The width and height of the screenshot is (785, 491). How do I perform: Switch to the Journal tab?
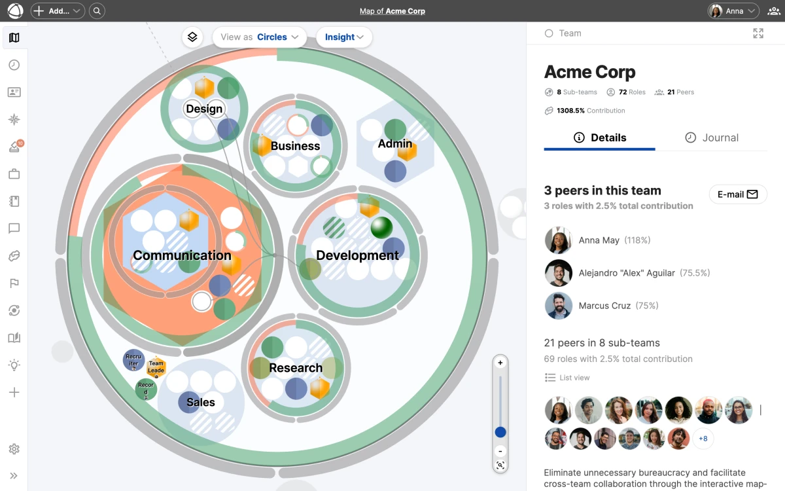coord(712,137)
